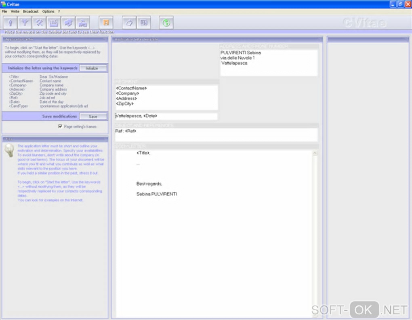Viewport: 412px width, 320px height.
Task: Click the body letter scroll up arrow
Action: click(x=315, y=153)
